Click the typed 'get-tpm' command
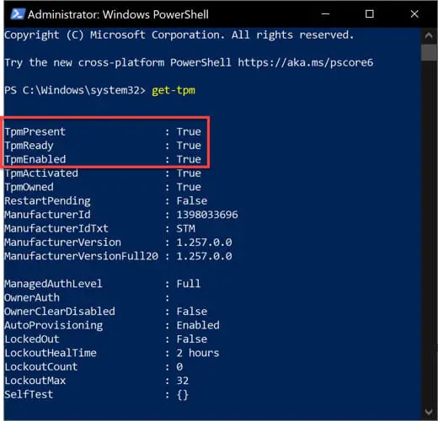438x421 pixels. click(x=174, y=90)
